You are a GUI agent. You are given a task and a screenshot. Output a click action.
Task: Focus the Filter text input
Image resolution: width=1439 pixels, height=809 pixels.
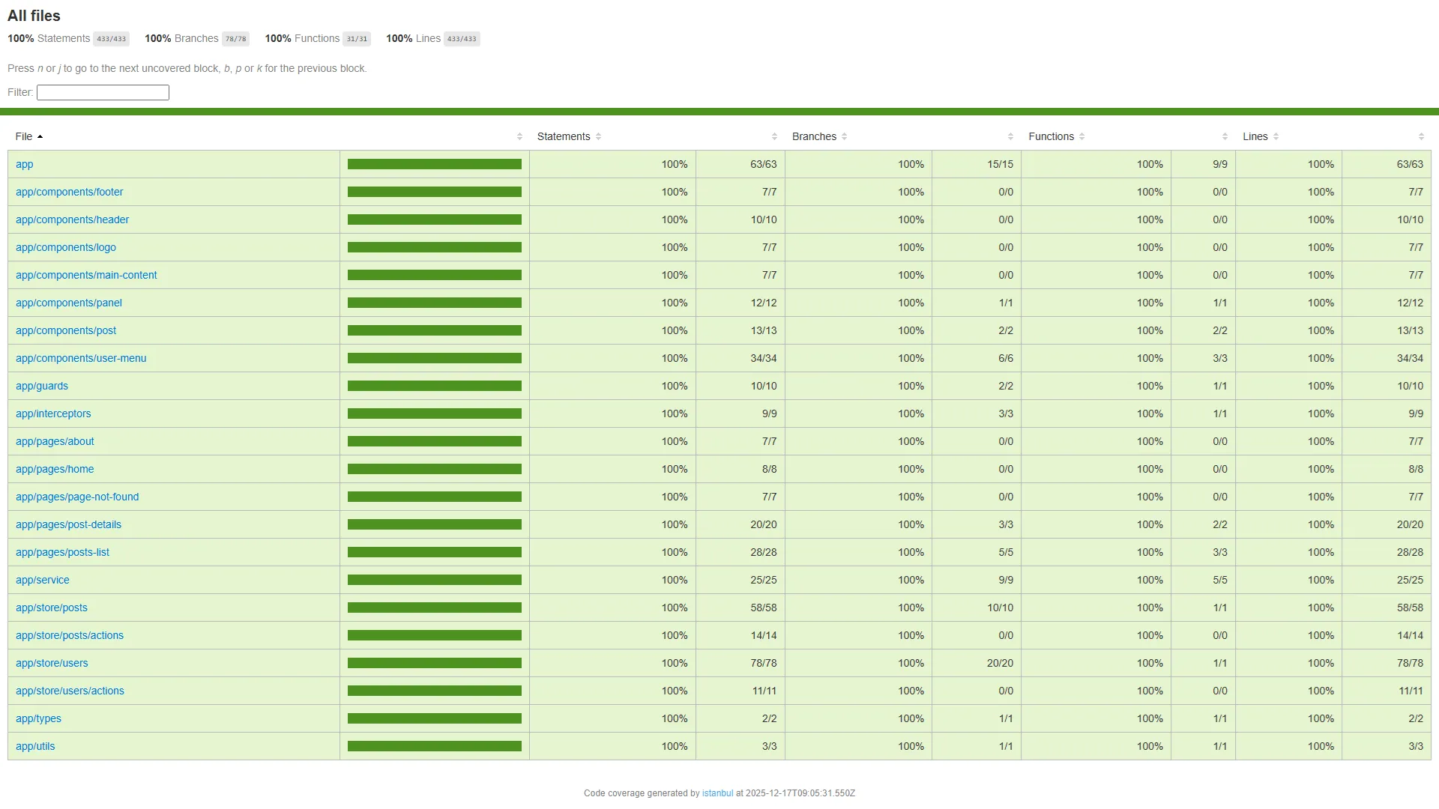(103, 92)
